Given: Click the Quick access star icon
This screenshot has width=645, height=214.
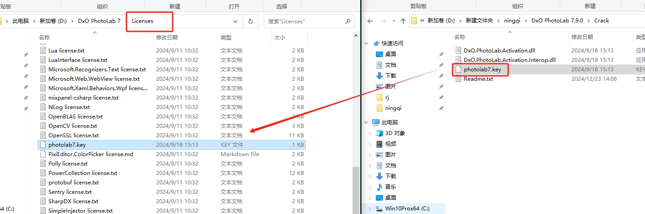Looking at the screenshot, I should [x=376, y=43].
